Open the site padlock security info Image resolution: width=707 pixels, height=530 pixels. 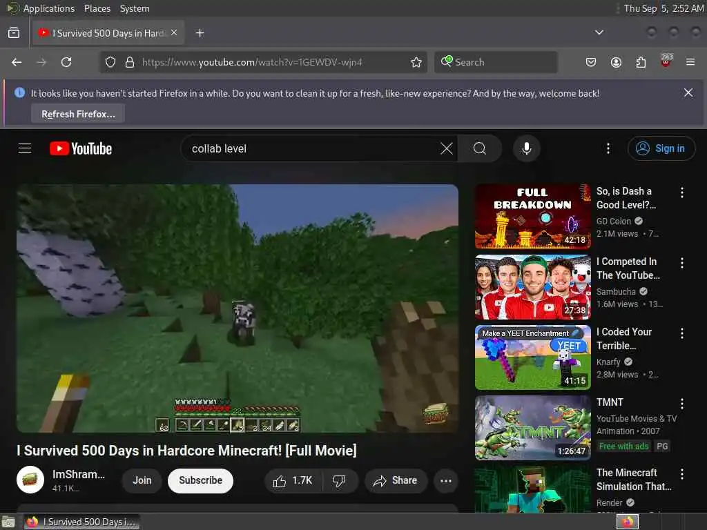point(130,62)
